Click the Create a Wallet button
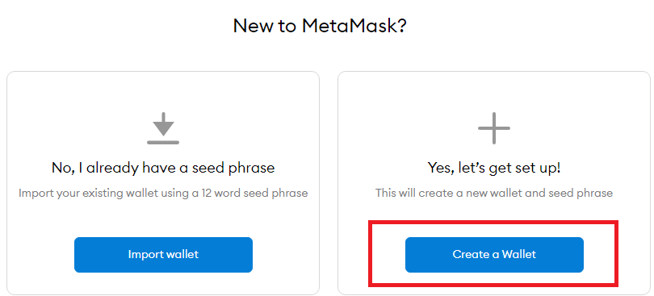Screen dimensions: 654x296 [x=494, y=255]
